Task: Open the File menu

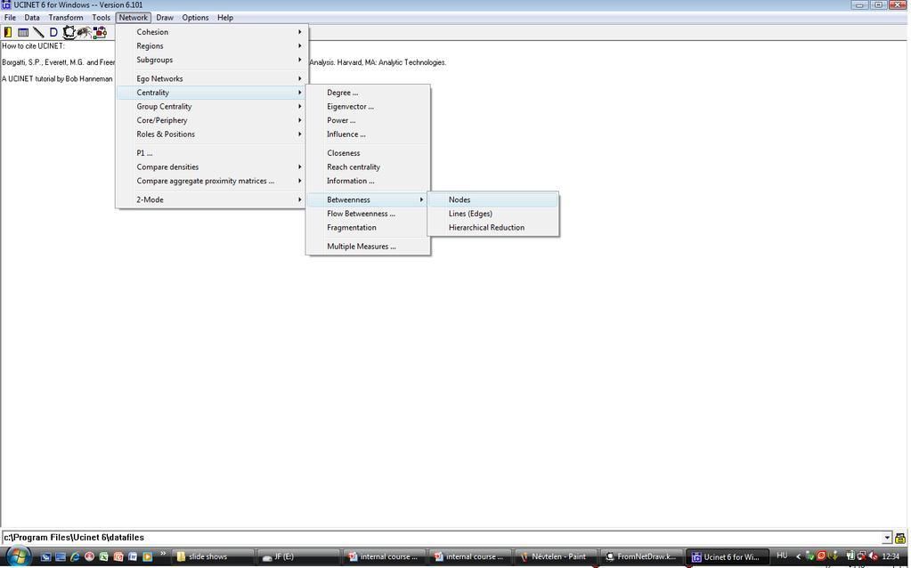Action: point(10,18)
